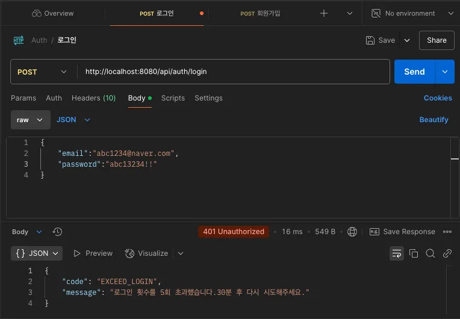Image resolution: width=460 pixels, height=319 pixels.
Task: Change the response JSON format dropdown
Action: (37, 253)
